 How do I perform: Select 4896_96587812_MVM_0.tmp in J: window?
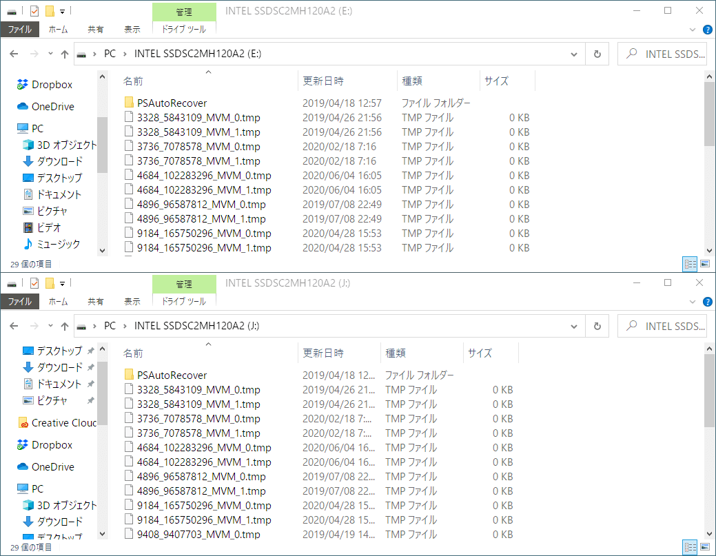pos(195,477)
